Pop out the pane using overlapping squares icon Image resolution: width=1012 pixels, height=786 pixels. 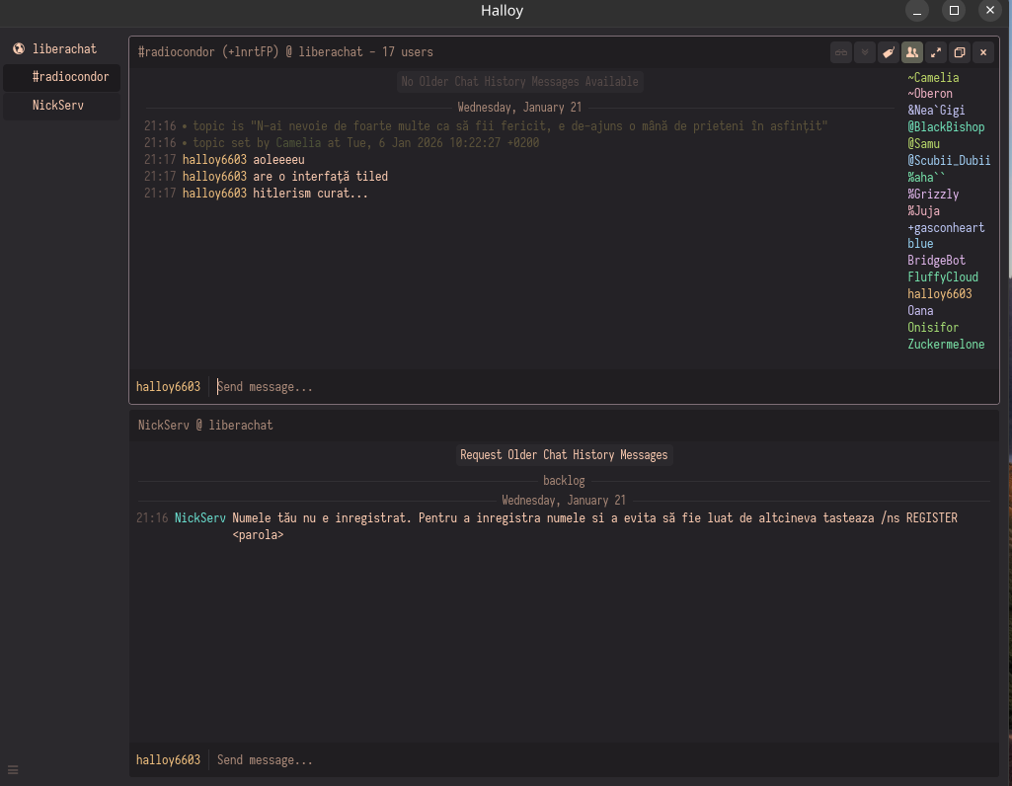[960, 52]
